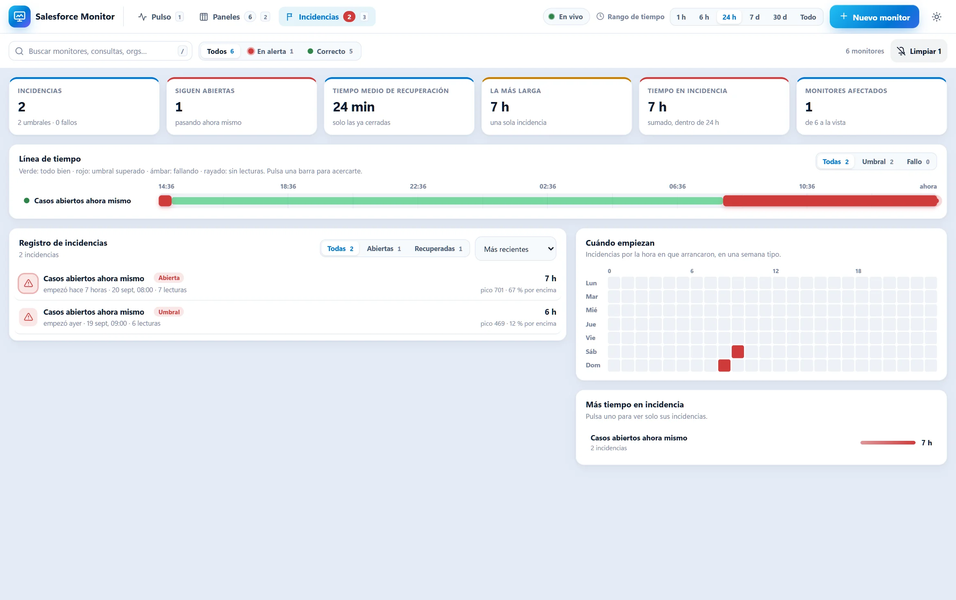Click the warning icon of the Abierta incident
956x600 pixels.
click(28, 283)
